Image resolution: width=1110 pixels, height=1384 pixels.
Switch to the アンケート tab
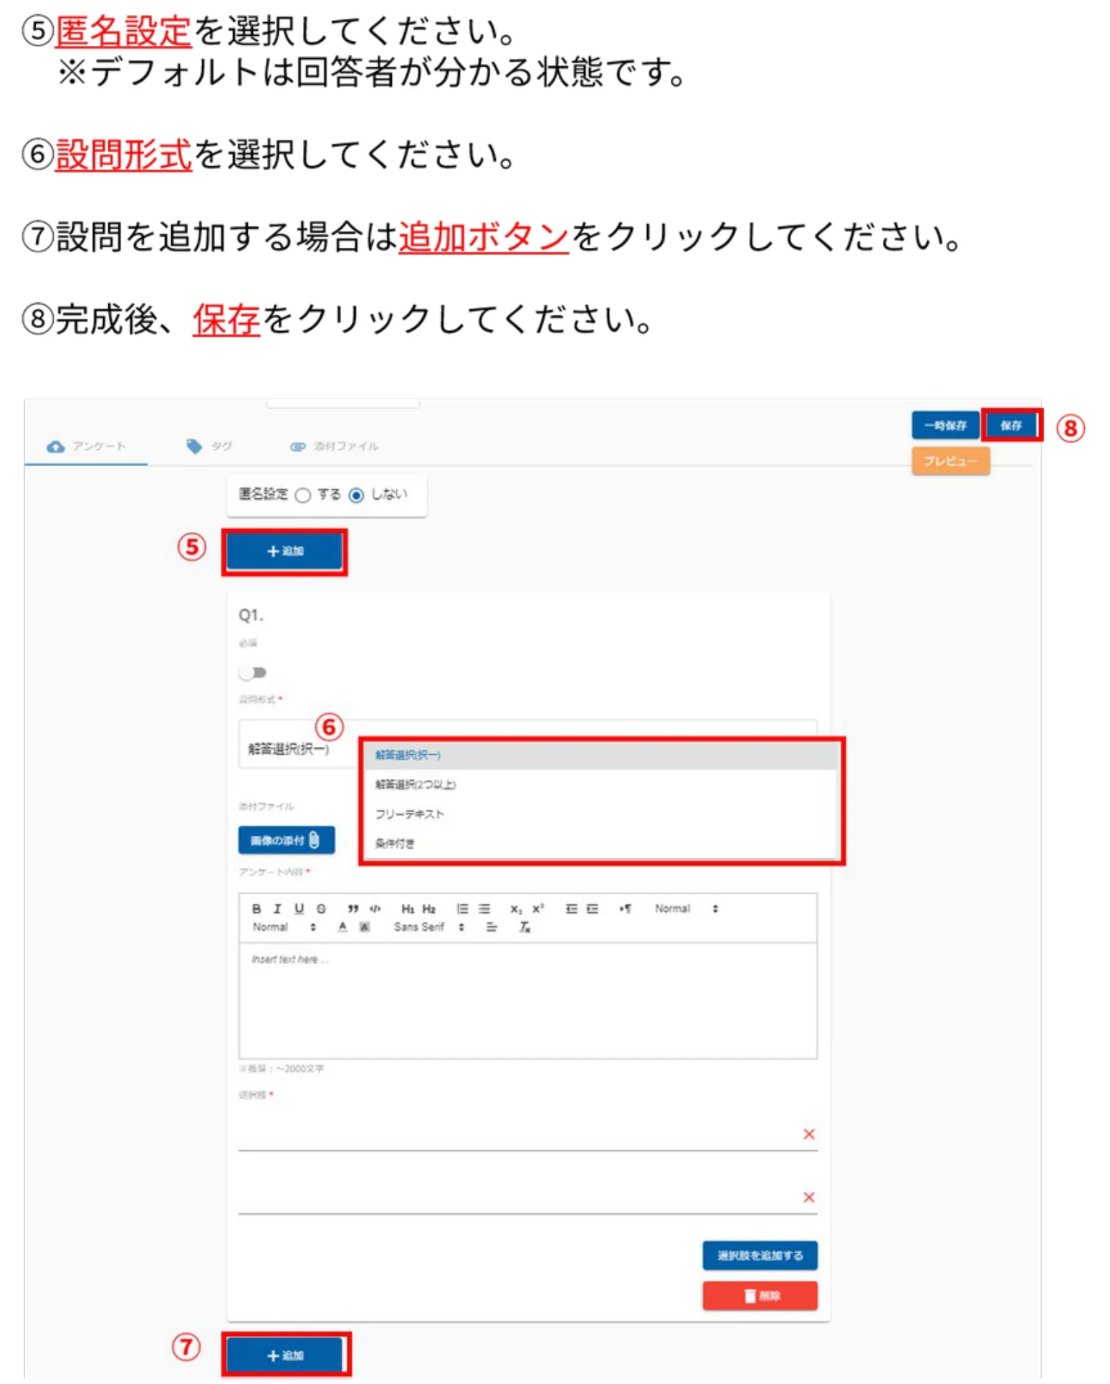86,447
